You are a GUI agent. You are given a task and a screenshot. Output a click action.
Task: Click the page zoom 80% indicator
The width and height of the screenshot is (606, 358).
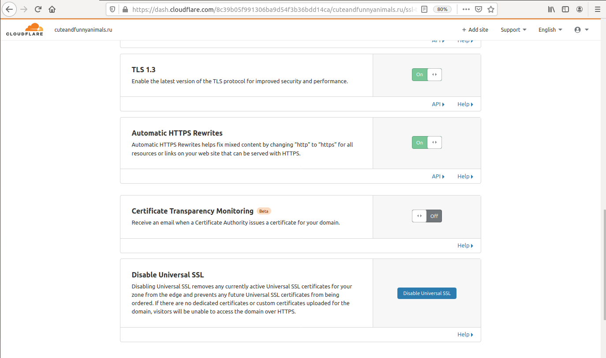pos(442,9)
